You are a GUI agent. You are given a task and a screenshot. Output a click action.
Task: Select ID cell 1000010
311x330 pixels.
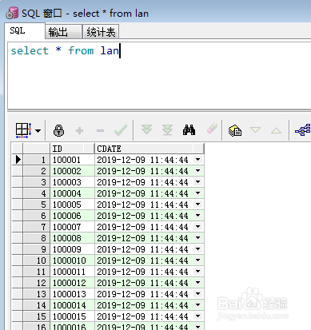(x=72, y=260)
